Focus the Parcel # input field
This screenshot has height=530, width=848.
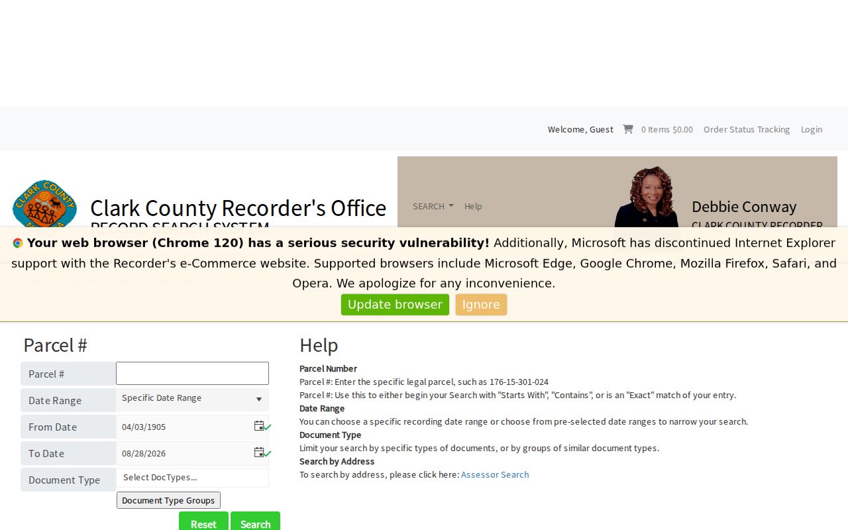[x=192, y=373]
